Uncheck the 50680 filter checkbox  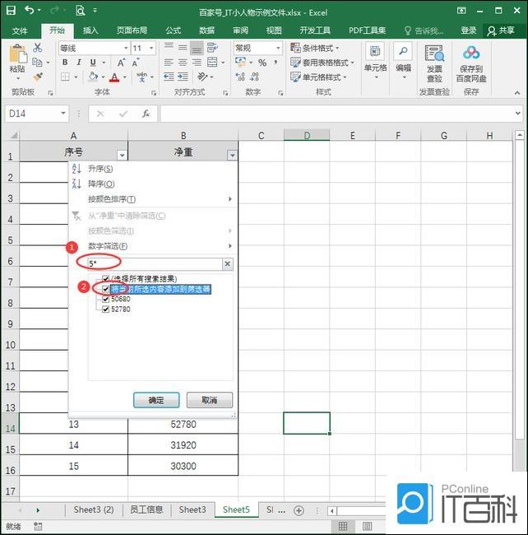point(105,300)
